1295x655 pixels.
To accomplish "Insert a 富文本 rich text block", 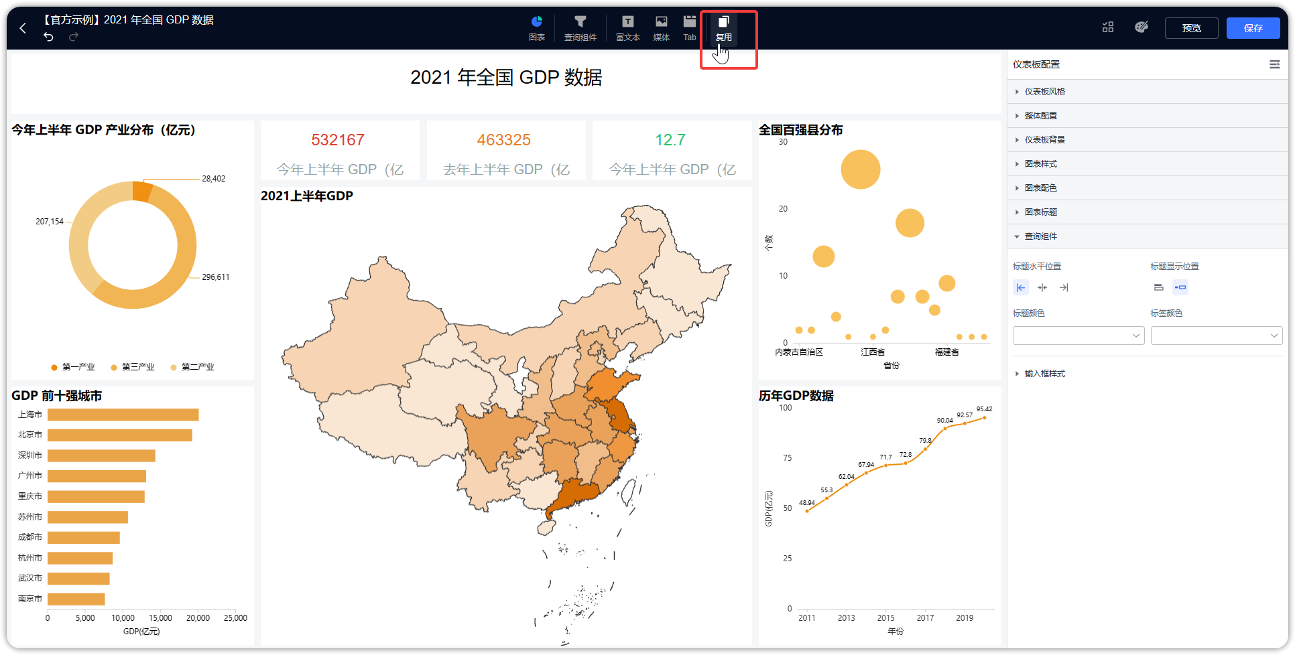I will [628, 28].
